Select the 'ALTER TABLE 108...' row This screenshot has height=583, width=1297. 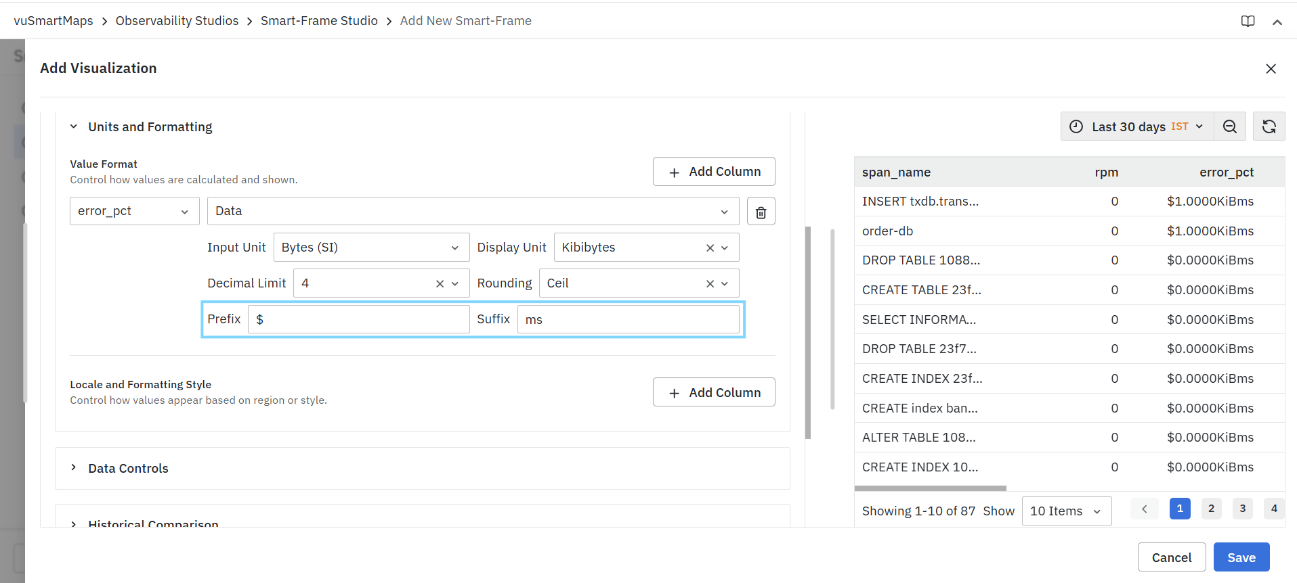point(1069,438)
